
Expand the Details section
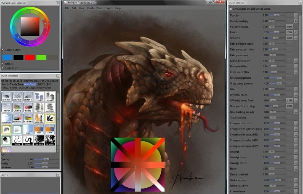point(3,64)
